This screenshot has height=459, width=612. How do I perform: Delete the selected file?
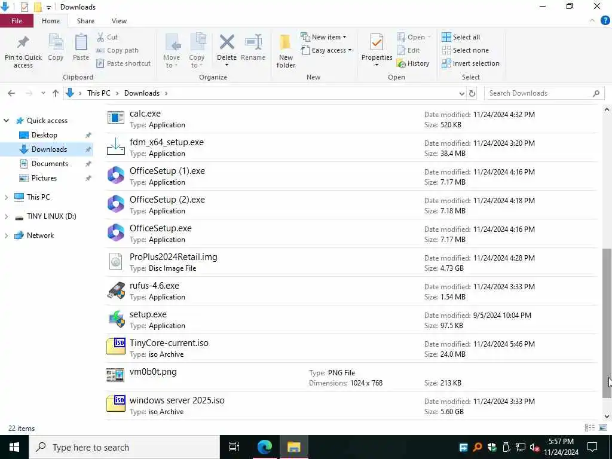pos(227,51)
